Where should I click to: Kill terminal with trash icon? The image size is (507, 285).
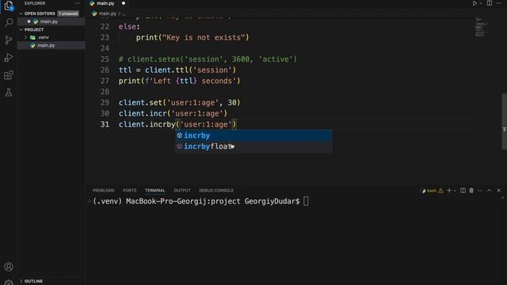(471, 191)
